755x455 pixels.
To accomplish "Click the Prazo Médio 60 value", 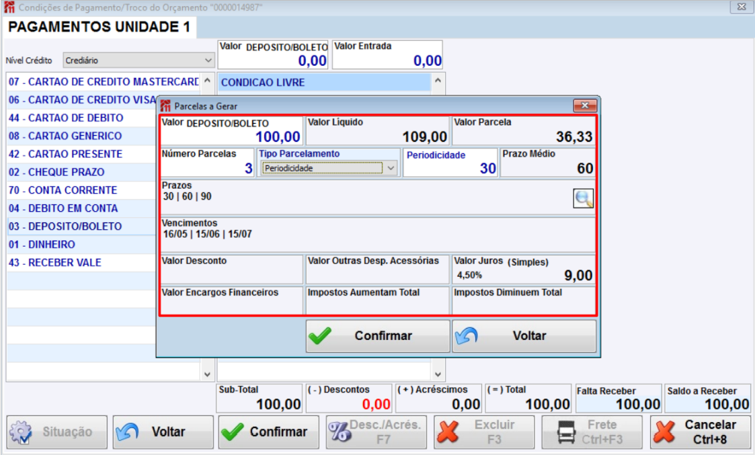I will point(585,169).
